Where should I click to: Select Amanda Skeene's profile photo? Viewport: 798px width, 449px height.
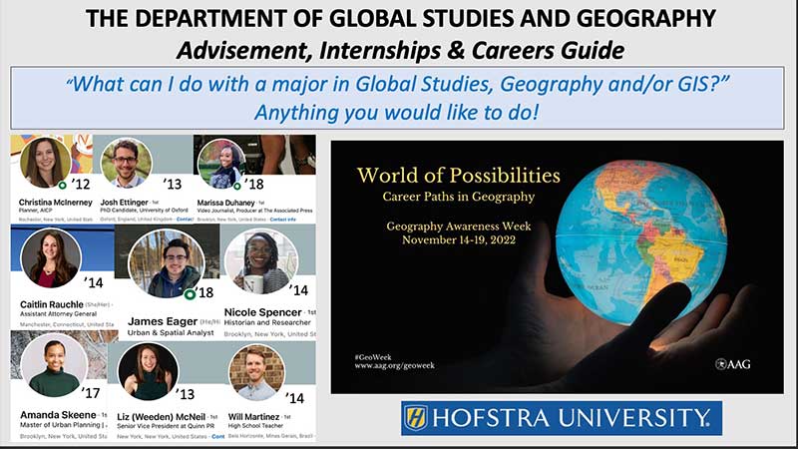click(53, 365)
